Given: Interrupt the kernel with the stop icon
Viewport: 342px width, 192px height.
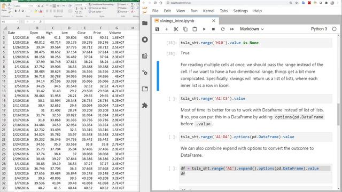Looking at the screenshot, I should 213,29.
